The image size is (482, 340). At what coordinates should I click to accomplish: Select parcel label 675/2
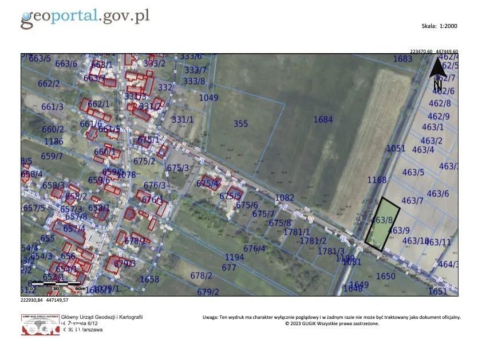pos(144,161)
